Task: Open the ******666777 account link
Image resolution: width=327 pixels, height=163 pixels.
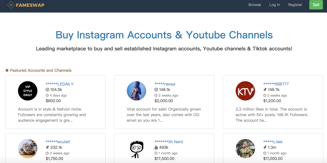Action: tap(276, 84)
